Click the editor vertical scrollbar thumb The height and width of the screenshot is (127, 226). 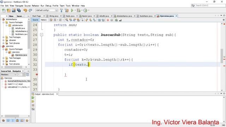222,56
